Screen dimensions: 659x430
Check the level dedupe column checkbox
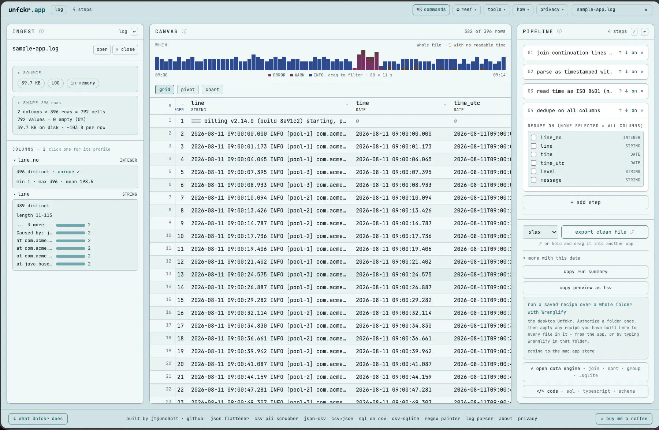(533, 171)
